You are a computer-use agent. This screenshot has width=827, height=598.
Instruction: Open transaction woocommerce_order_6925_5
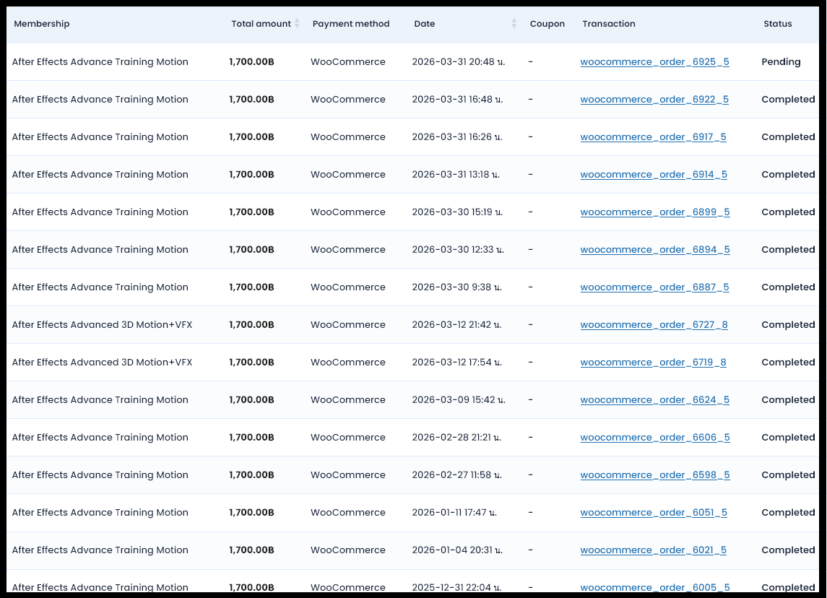[x=654, y=62]
